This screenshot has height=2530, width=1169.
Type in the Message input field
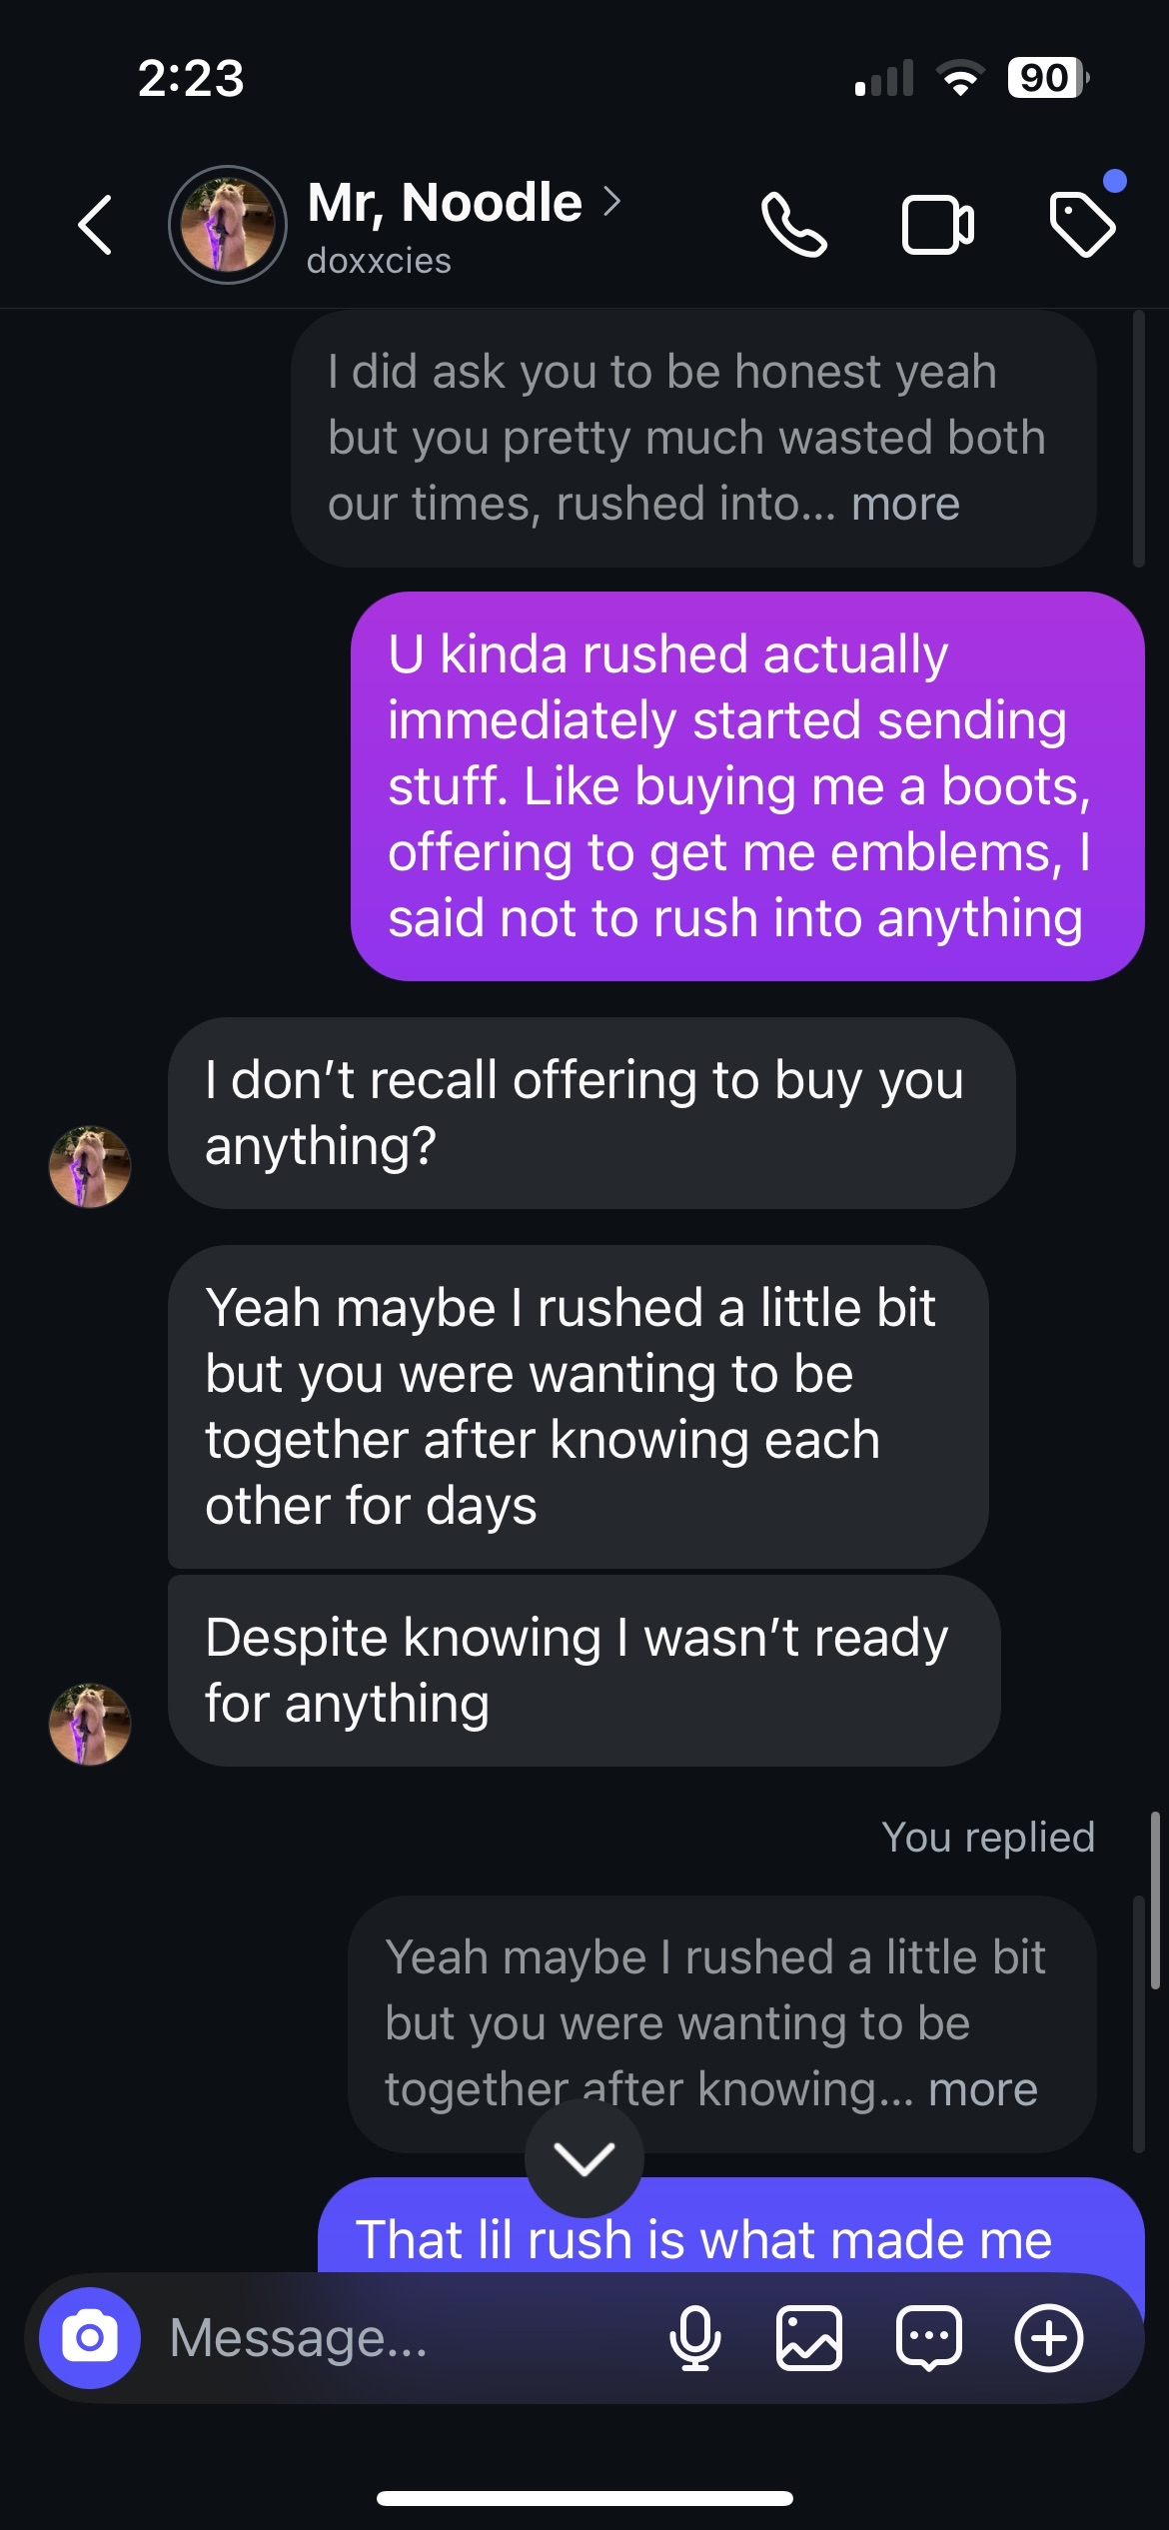[400, 2338]
